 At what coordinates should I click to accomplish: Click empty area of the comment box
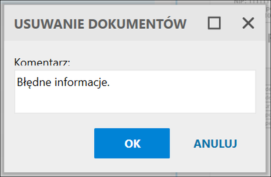[178, 99]
